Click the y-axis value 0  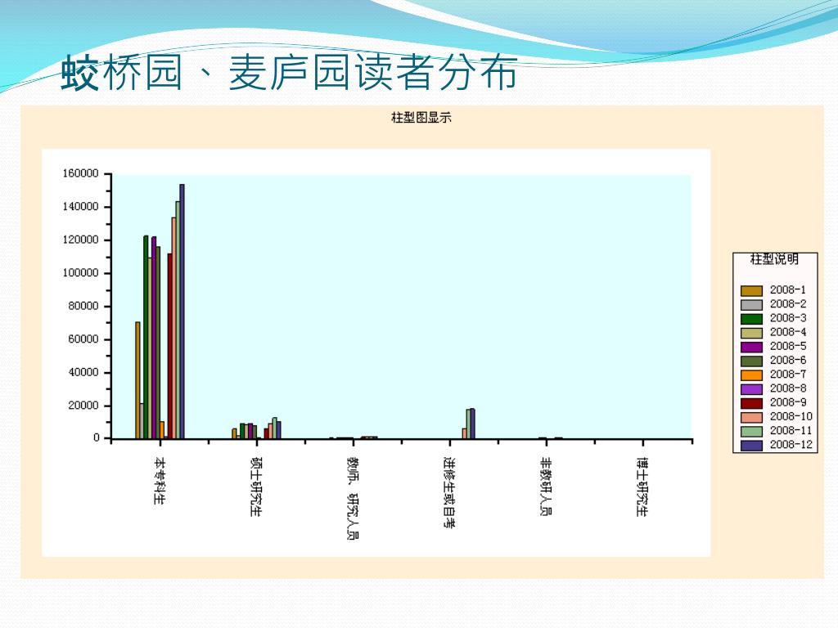(97, 438)
